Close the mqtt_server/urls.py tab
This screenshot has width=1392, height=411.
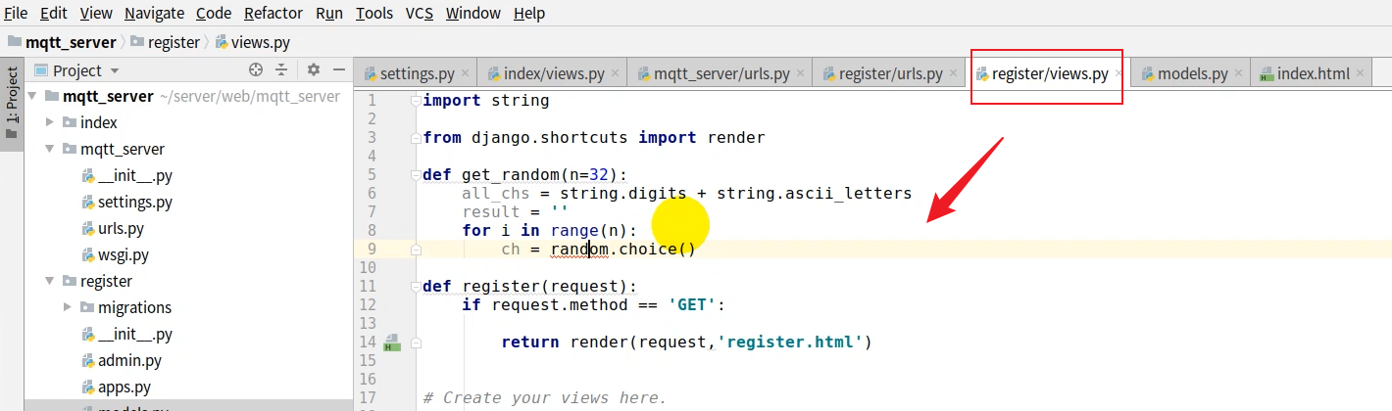801,74
